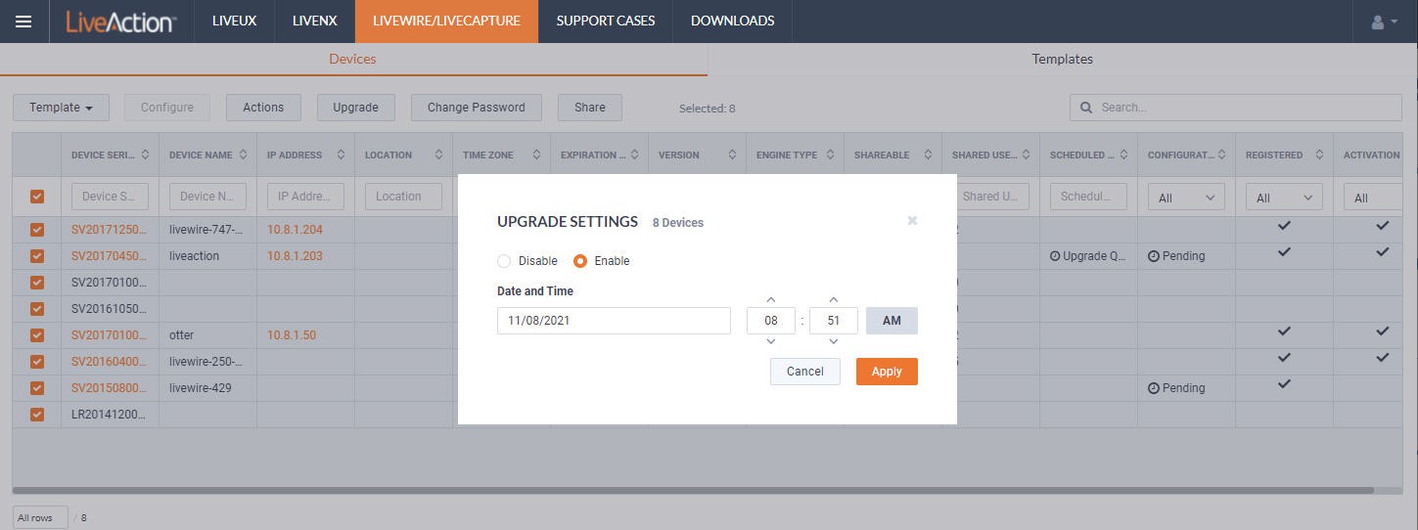Click the Apply button

pos(887,372)
